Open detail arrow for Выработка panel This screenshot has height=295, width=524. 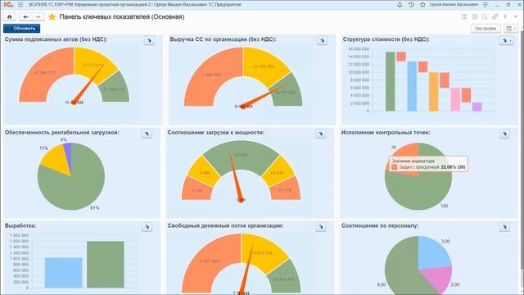147,227
